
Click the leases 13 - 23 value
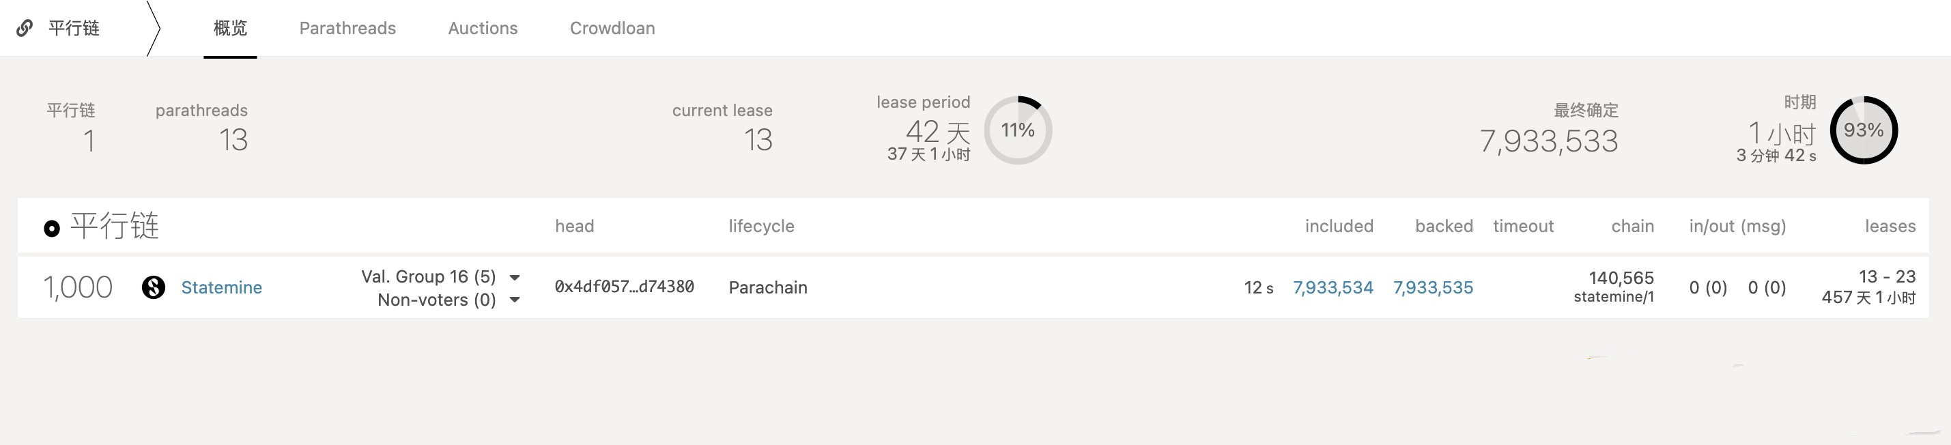coord(1887,276)
